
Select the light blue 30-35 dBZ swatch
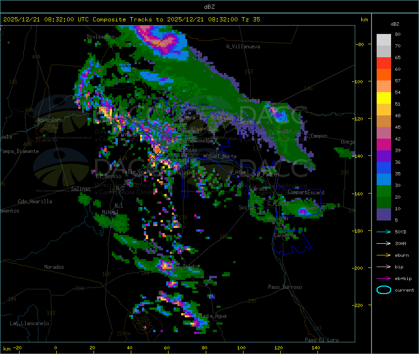(384, 180)
